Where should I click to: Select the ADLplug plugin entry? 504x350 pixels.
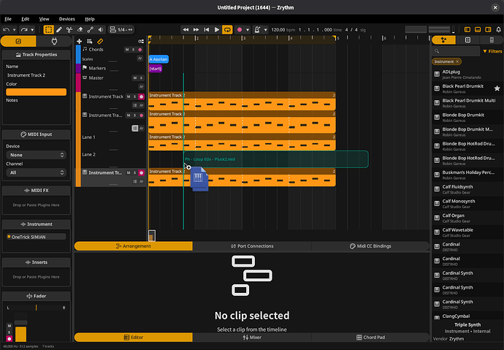467,75
